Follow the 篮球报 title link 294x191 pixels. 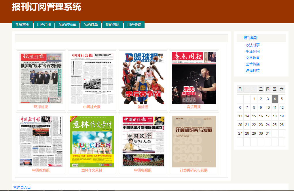click(143, 107)
